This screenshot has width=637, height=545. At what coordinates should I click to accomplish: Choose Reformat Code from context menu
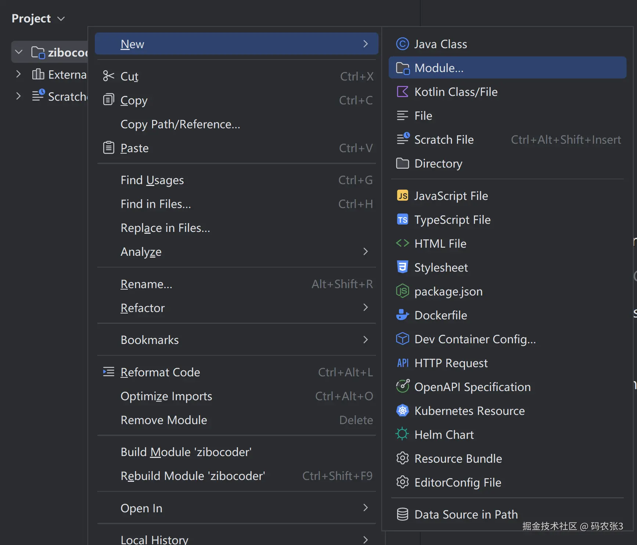tap(160, 372)
